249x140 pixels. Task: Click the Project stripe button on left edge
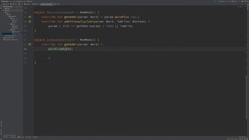click(1, 6)
